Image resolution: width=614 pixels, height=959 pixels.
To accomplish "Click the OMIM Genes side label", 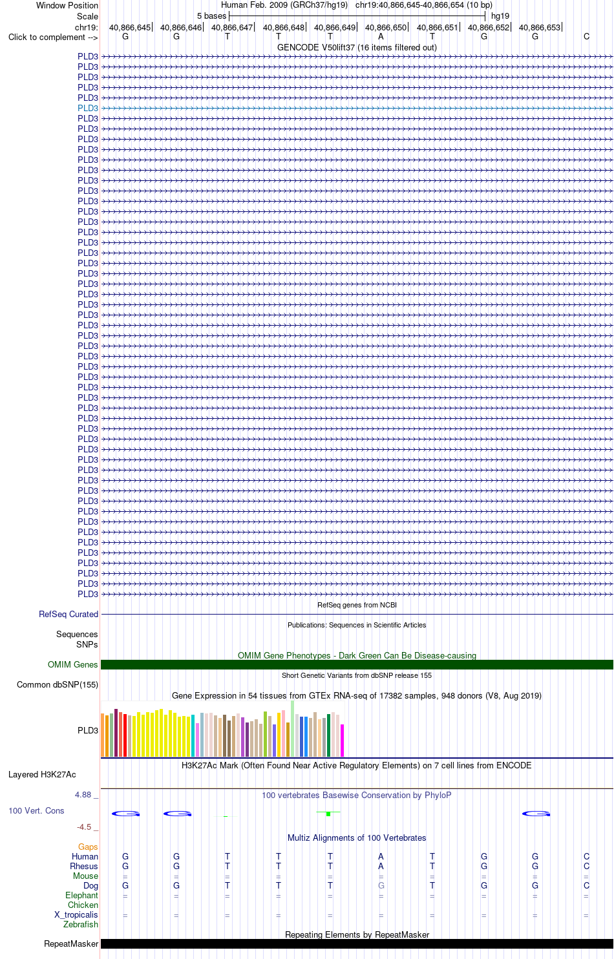I will (x=73, y=664).
